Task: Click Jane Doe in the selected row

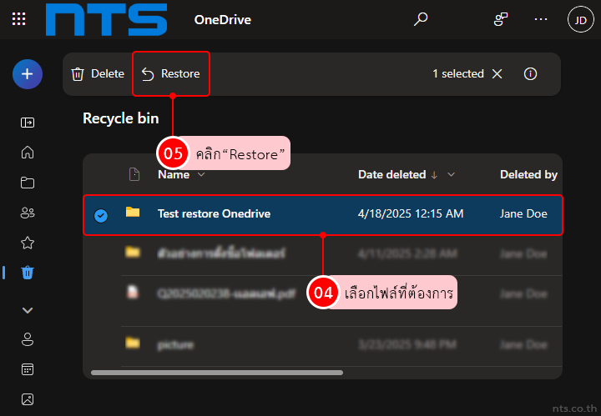Action: point(523,213)
